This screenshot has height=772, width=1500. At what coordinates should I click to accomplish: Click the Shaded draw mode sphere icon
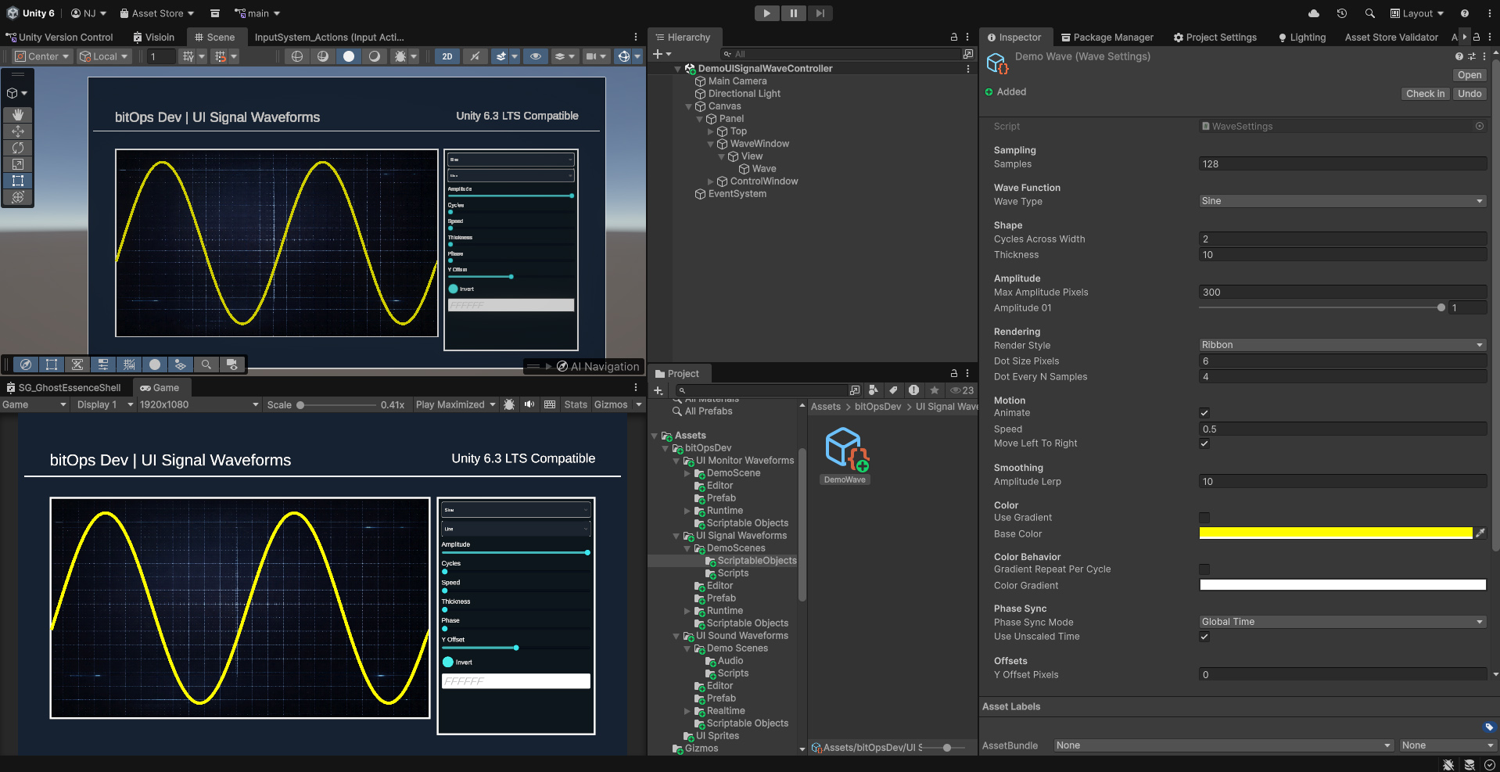[349, 56]
